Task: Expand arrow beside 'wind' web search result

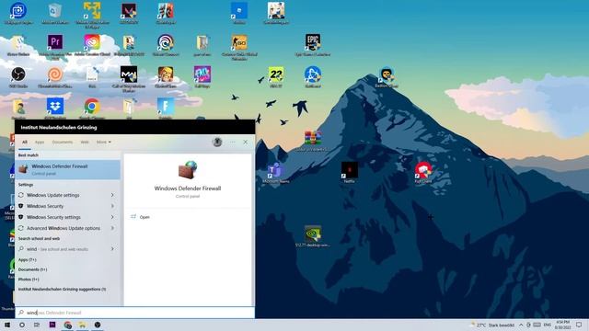Action: pyautogui.click(x=112, y=249)
